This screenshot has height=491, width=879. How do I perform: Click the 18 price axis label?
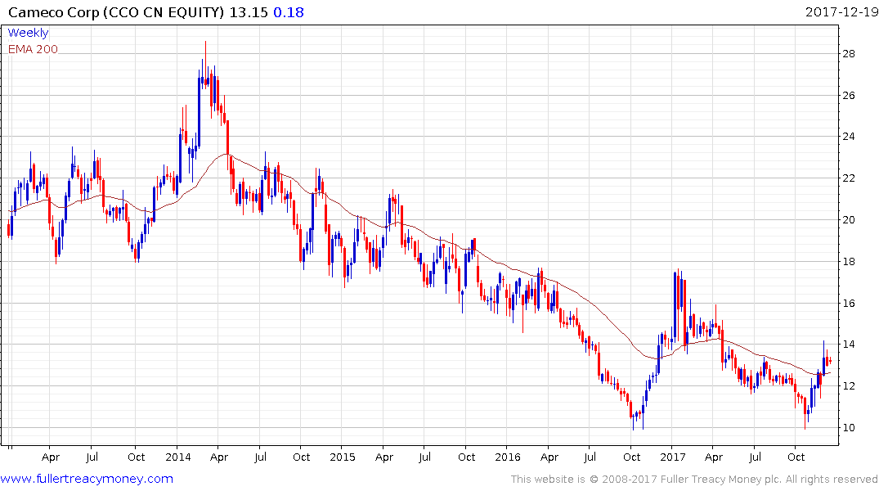point(850,262)
